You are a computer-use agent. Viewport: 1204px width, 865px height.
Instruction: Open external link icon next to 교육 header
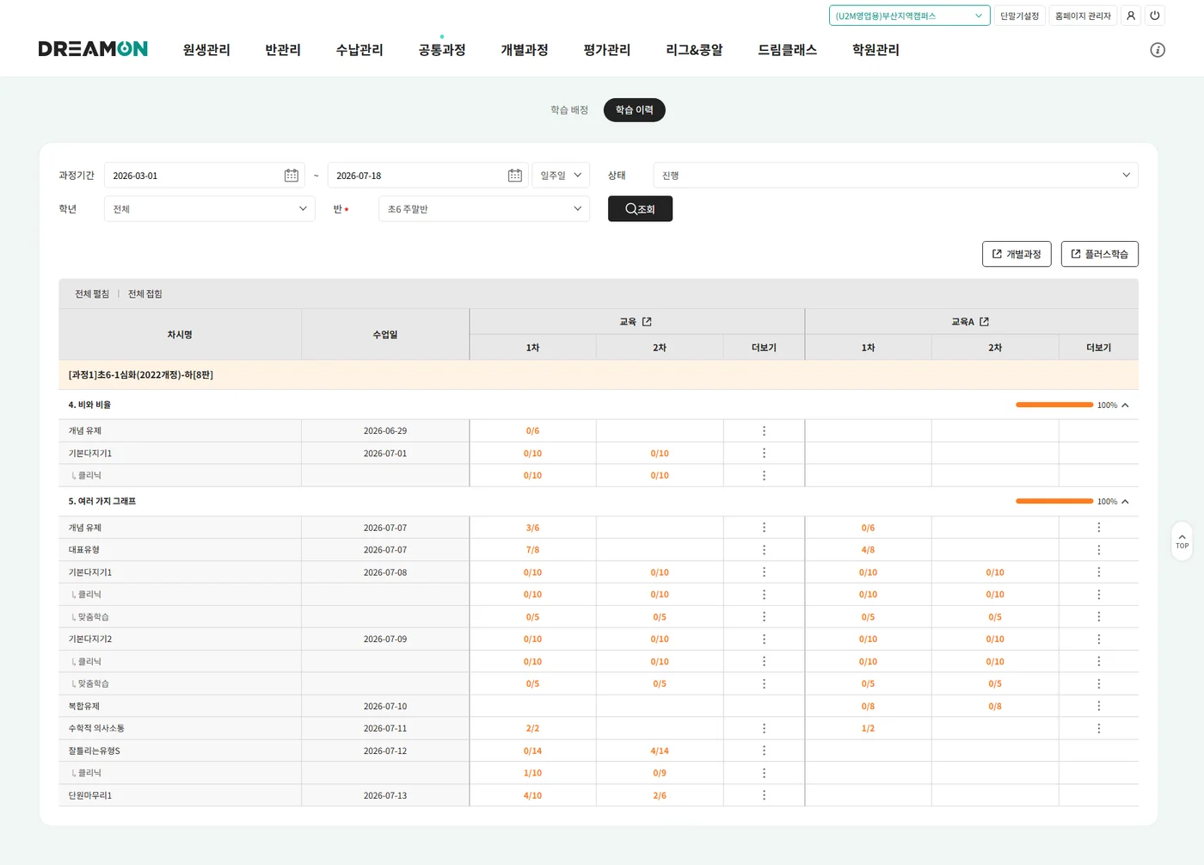tap(647, 322)
